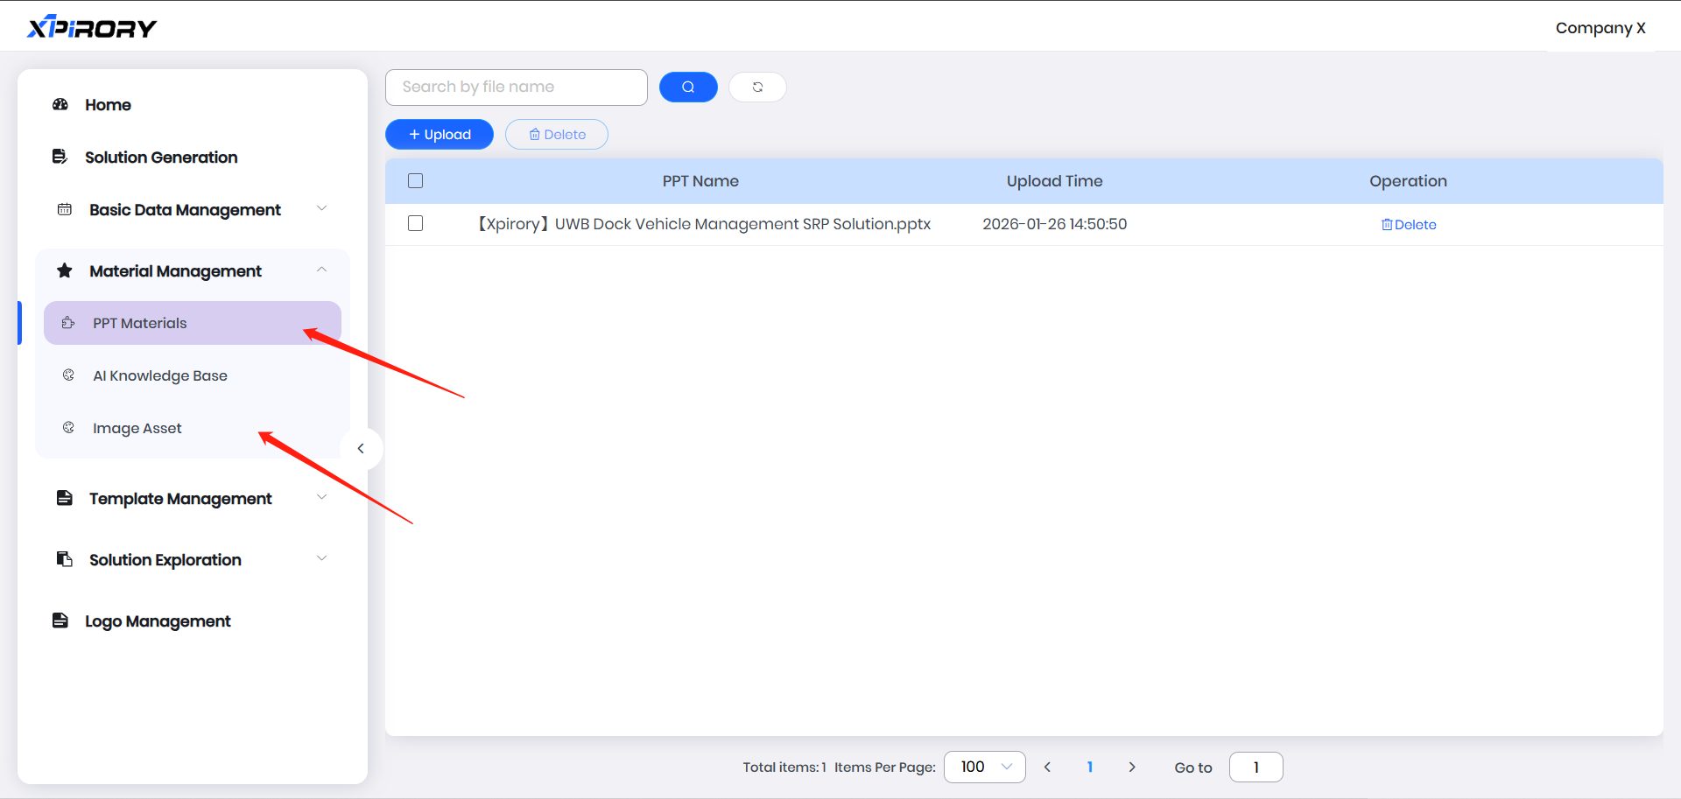The width and height of the screenshot is (1681, 799).
Task: Open the Image Asset page
Action: 137,428
